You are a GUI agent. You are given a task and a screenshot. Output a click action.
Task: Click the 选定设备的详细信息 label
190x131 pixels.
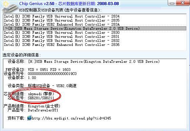pyautogui.click(x=22, y=55)
